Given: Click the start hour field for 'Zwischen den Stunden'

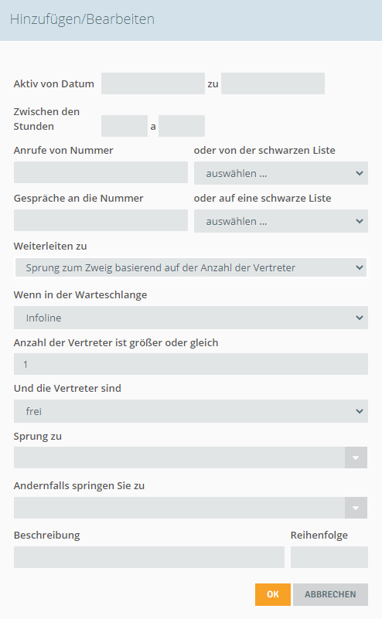Looking at the screenshot, I should pyautogui.click(x=124, y=126).
